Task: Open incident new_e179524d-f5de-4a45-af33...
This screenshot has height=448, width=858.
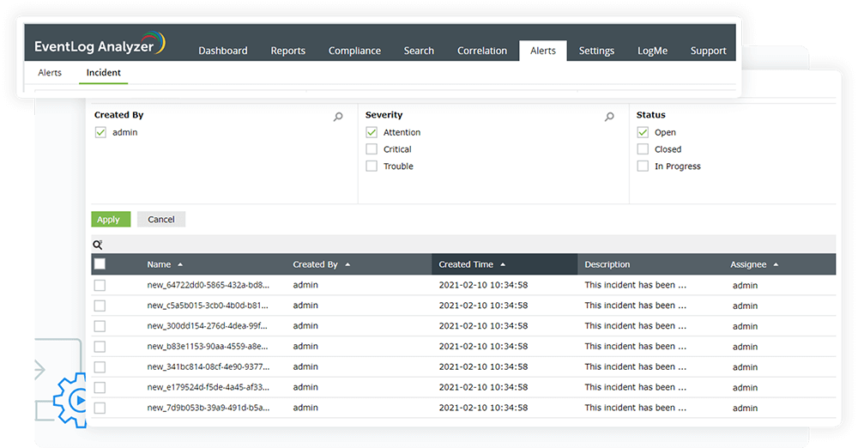Action: (x=208, y=387)
